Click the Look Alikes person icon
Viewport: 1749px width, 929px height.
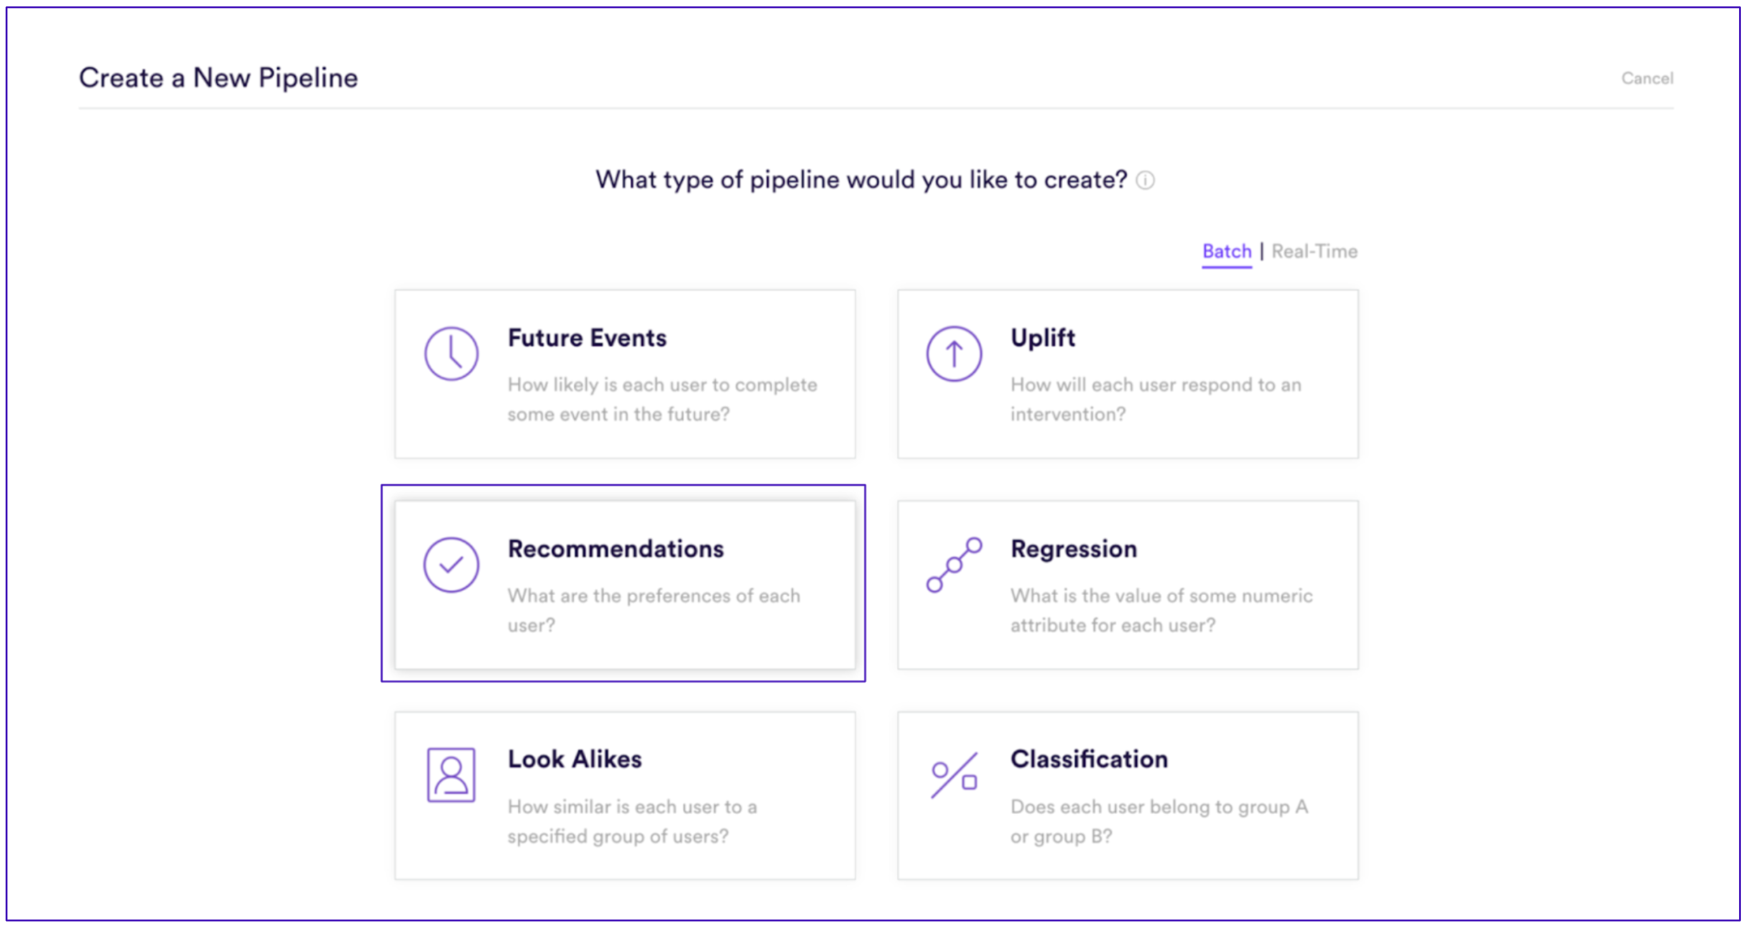point(451,775)
